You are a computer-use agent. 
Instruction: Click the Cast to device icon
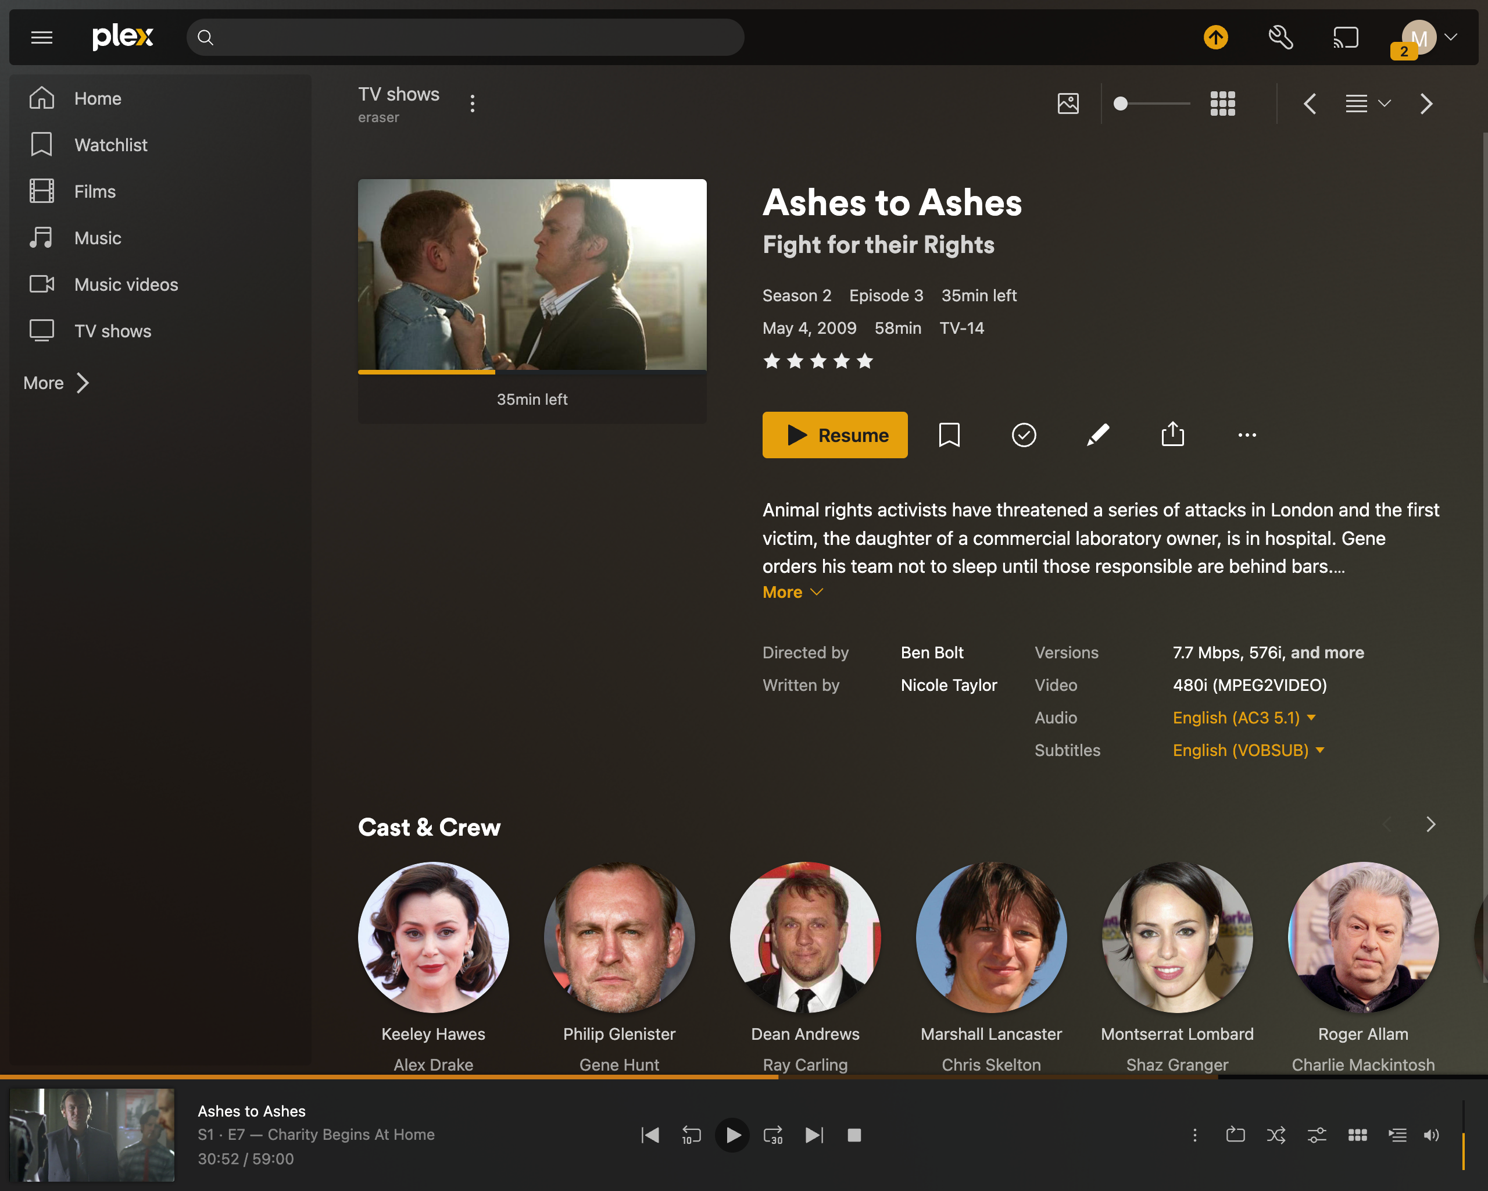click(x=1345, y=37)
